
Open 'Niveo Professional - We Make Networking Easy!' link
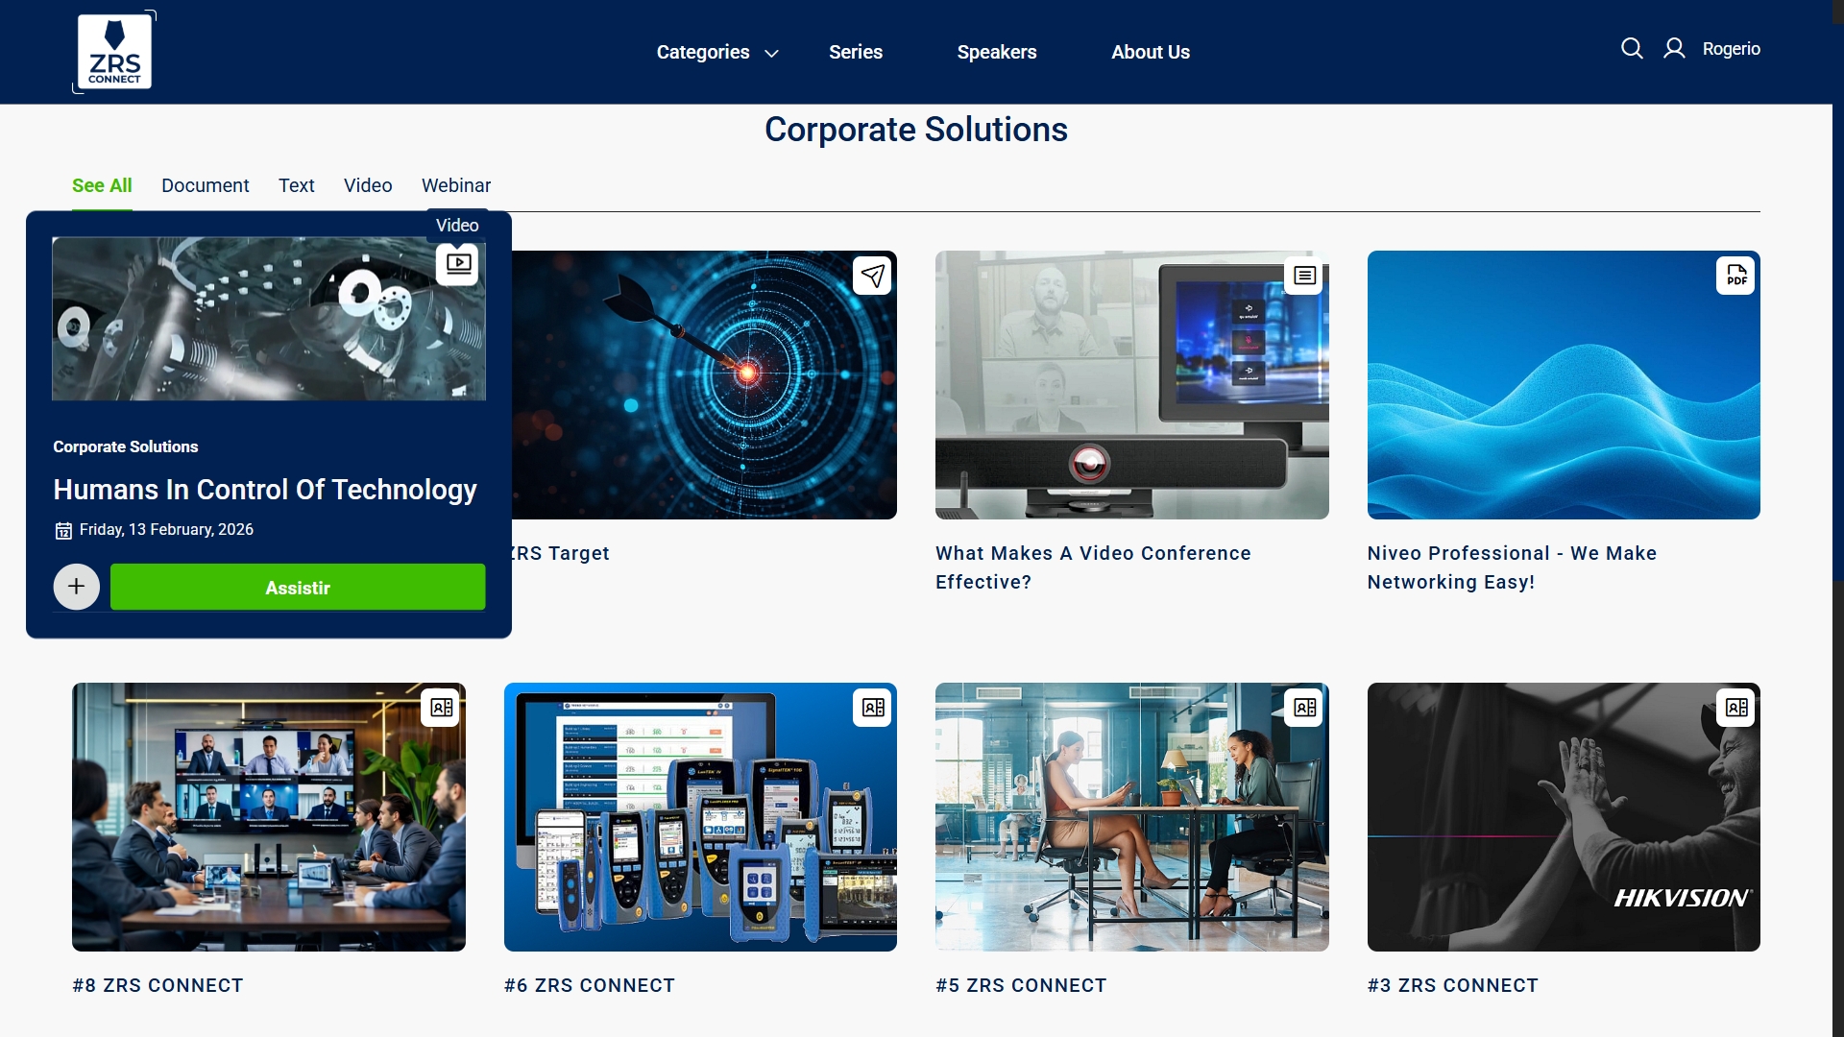[x=1512, y=567]
